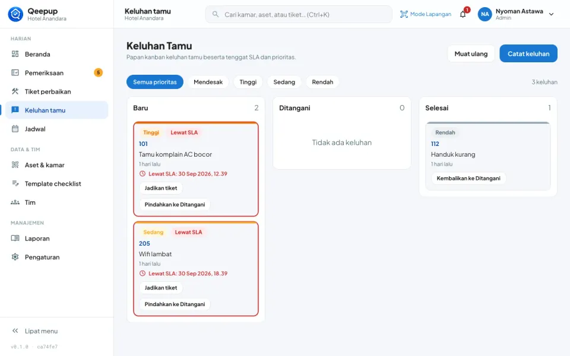Image resolution: width=570 pixels, height=356 pixels.
Task: Move AC bocor complaint to Ditangani
Action: 175,205
